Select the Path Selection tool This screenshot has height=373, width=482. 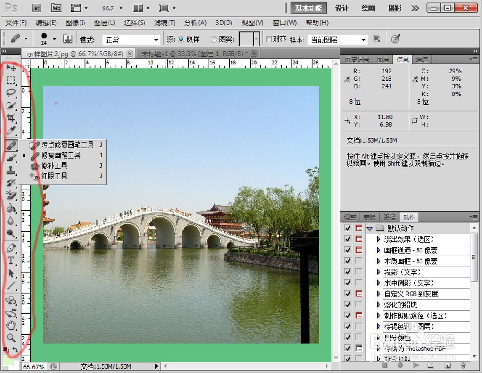(11, 273)
